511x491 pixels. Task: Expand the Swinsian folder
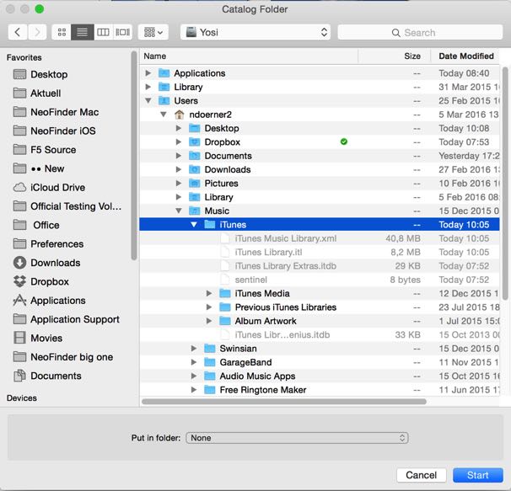click(194, 349)
